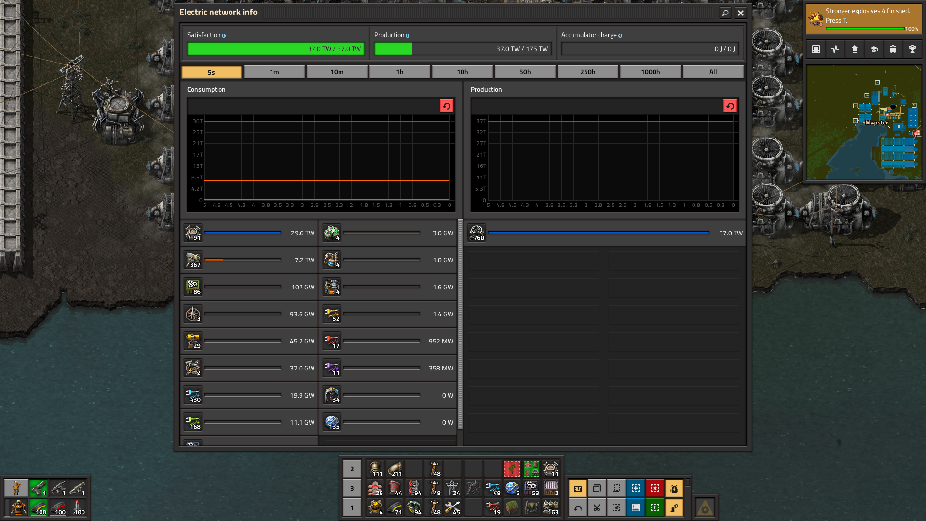Pick landfill from quickbar row 1
The image size is (926, 521).
(x=512, y=507)
